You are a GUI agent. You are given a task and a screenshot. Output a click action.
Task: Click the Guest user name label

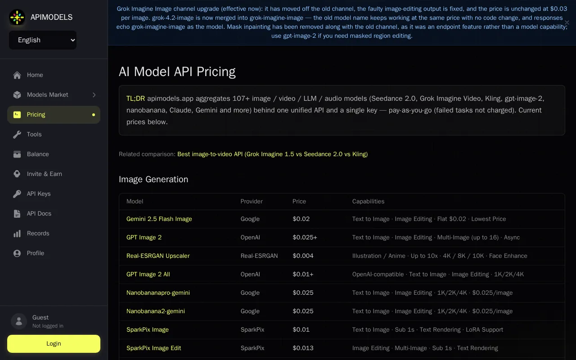click(x=40, y=318)
